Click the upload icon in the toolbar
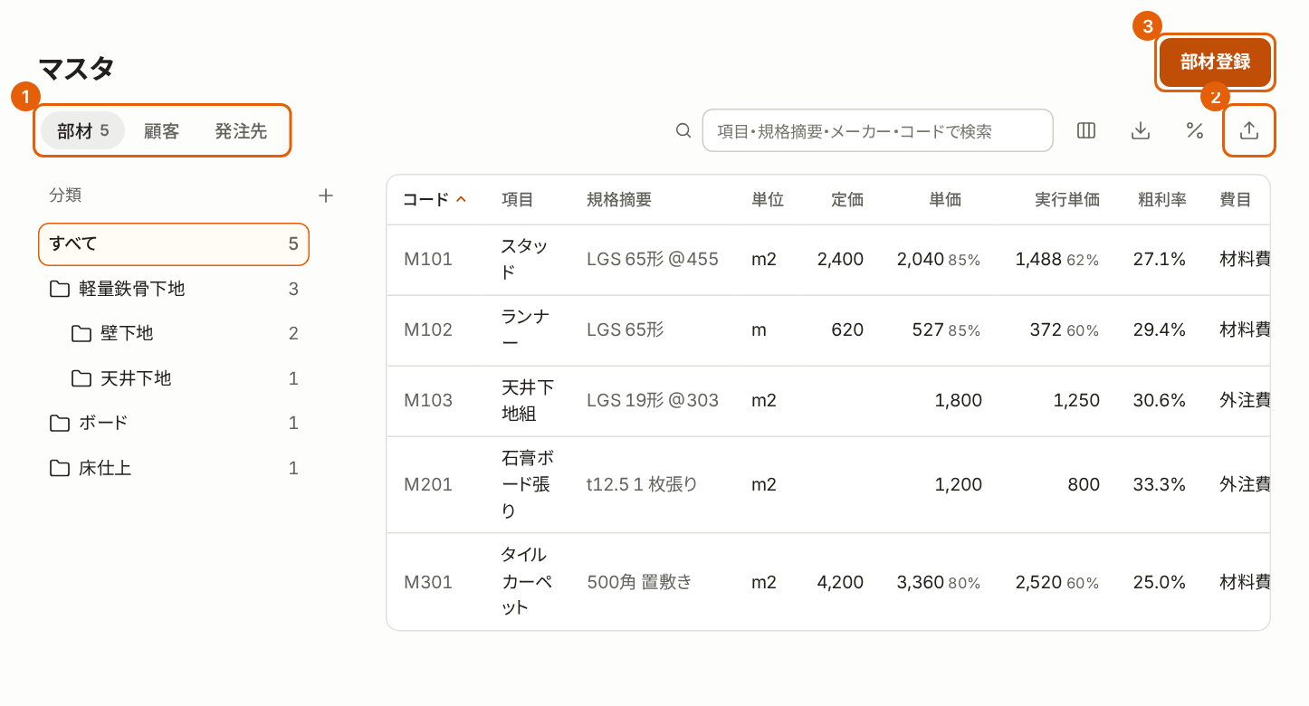Image resolution: width=1309 pixels, height=706 pixels. tap(1249, 130)
